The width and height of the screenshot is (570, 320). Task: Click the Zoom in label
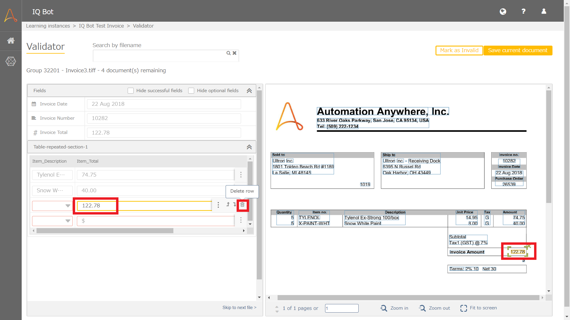399,308
